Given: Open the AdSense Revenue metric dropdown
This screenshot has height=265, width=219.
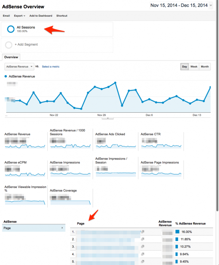Looking at the screenshot, I should (19, 67).
